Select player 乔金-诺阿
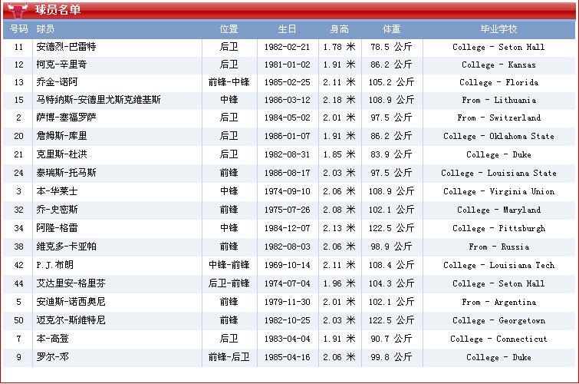This screenshot has height=384, width=579. pyautogui.click(x=57, y=82)
